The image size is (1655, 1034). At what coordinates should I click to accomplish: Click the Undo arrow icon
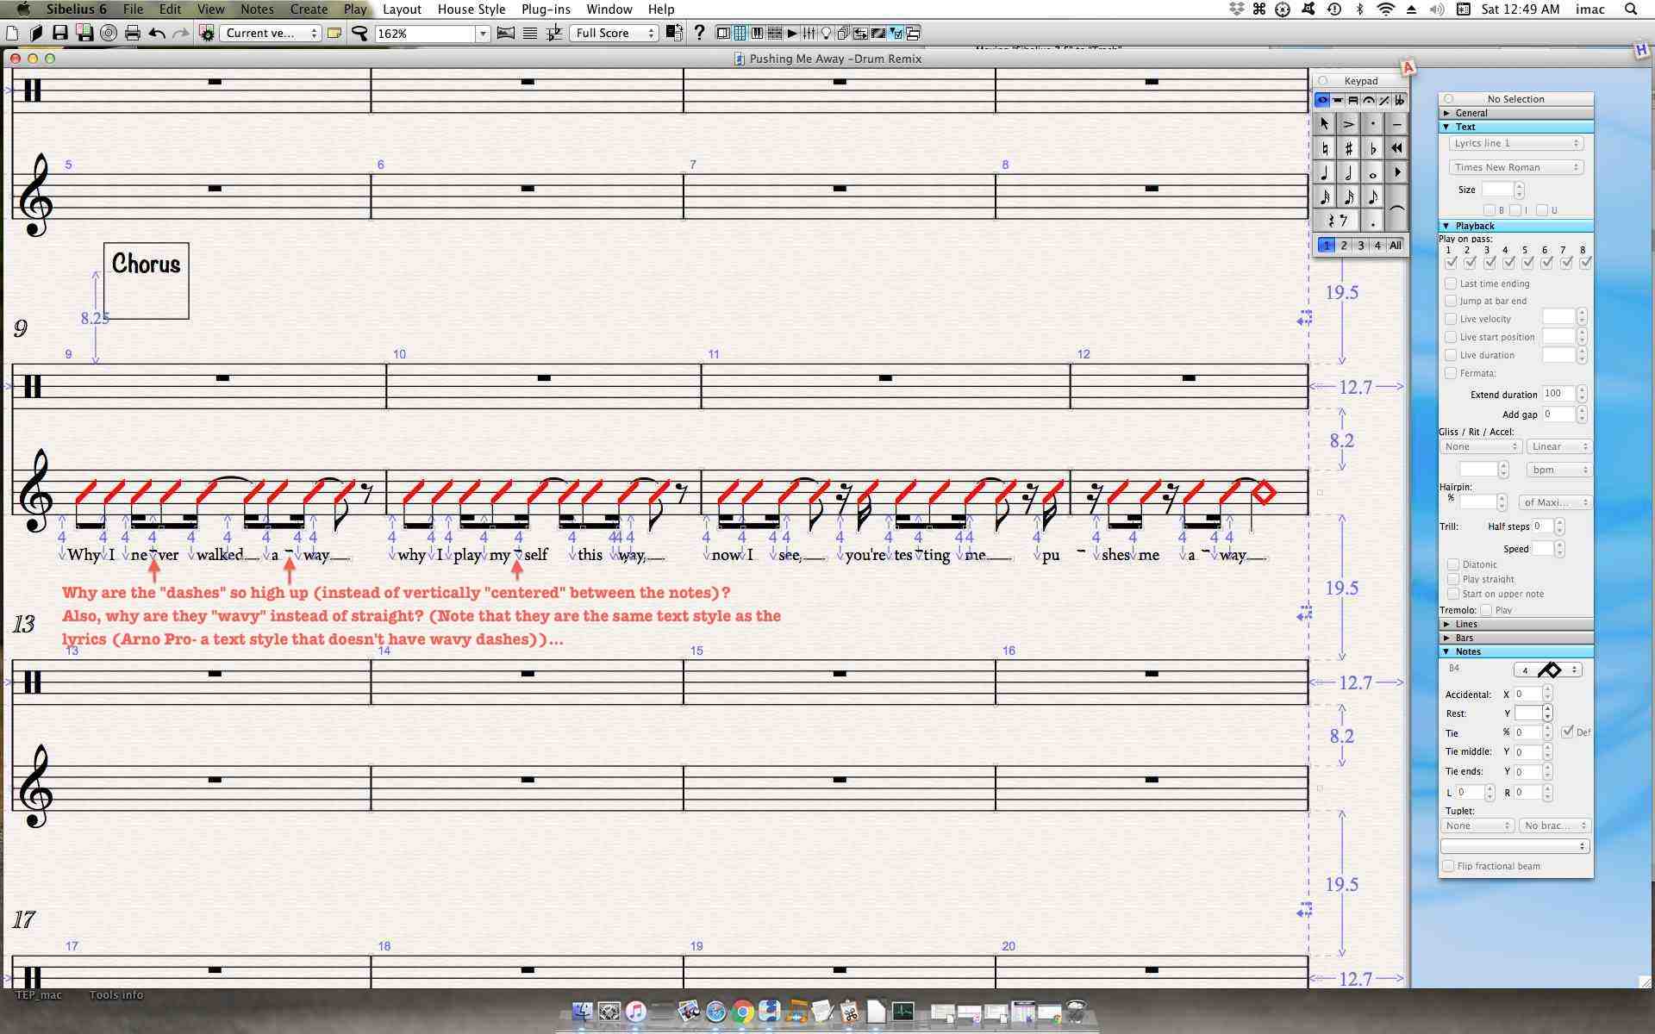[x=157, y=33]
